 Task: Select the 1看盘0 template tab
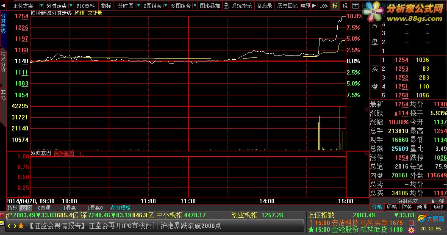point(95,208)
